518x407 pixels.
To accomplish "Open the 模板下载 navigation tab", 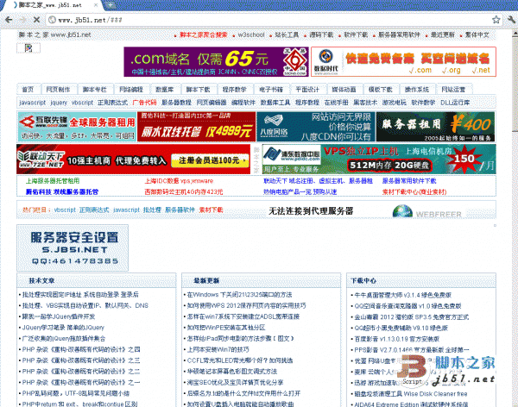I will [x=380, y=90].
